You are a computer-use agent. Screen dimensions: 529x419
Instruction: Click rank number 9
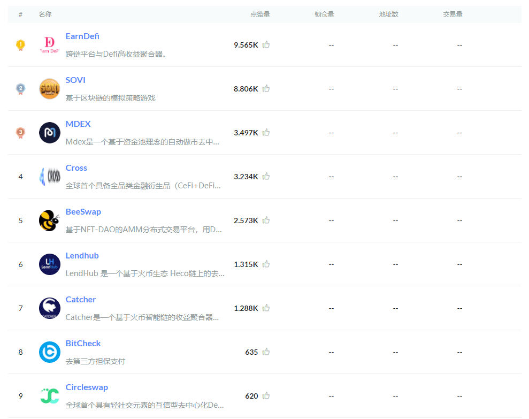click(20, 396)
